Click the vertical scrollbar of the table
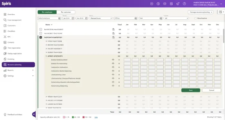Viewport: 225px width, 120px height. pos(224,36)
